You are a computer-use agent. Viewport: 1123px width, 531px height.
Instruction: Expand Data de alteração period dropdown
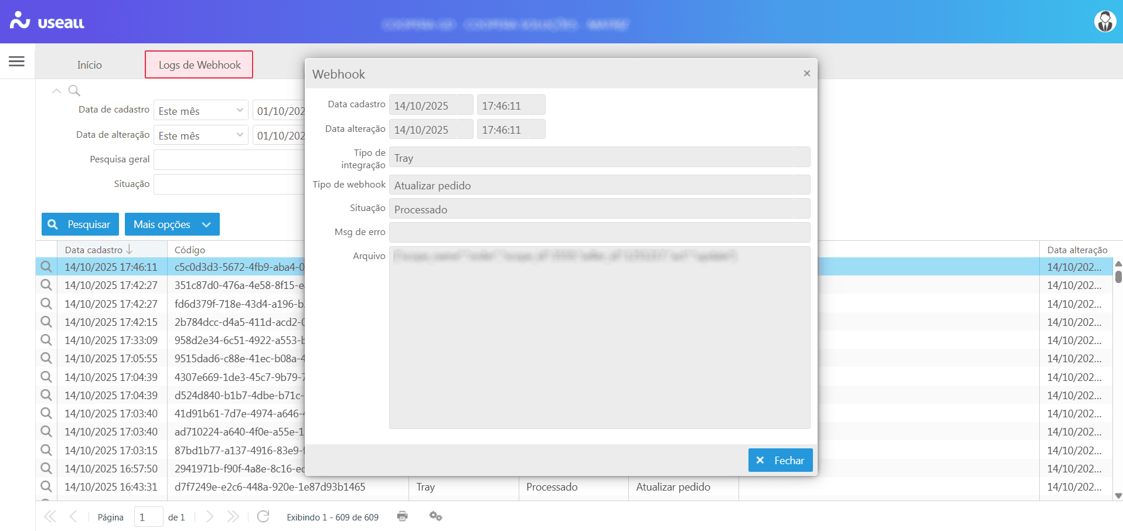click(240, 135)
